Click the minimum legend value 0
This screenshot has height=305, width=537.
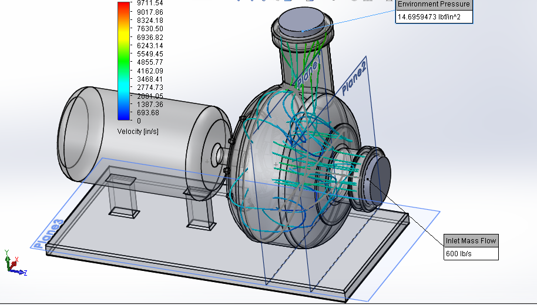coord(139,120)
